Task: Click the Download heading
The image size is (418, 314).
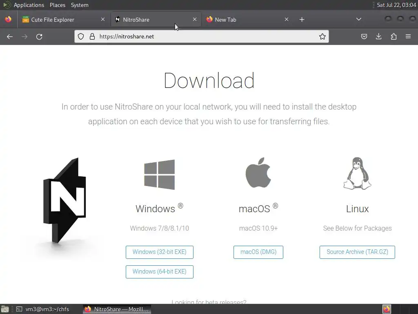Action: click(209, 81)
